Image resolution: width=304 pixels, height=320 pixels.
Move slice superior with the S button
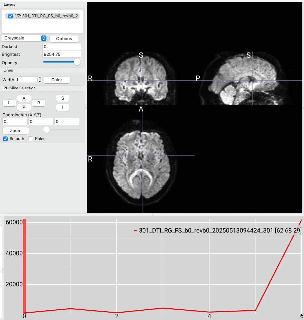pos(62,98)
